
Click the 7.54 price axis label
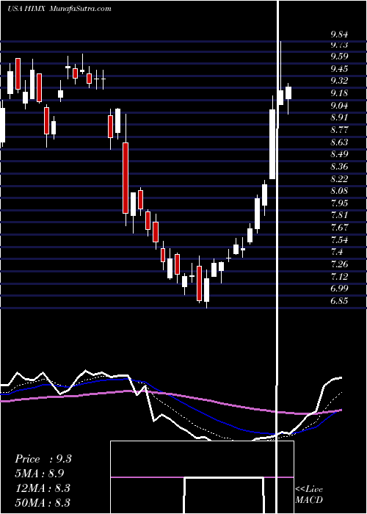point(339,240)
